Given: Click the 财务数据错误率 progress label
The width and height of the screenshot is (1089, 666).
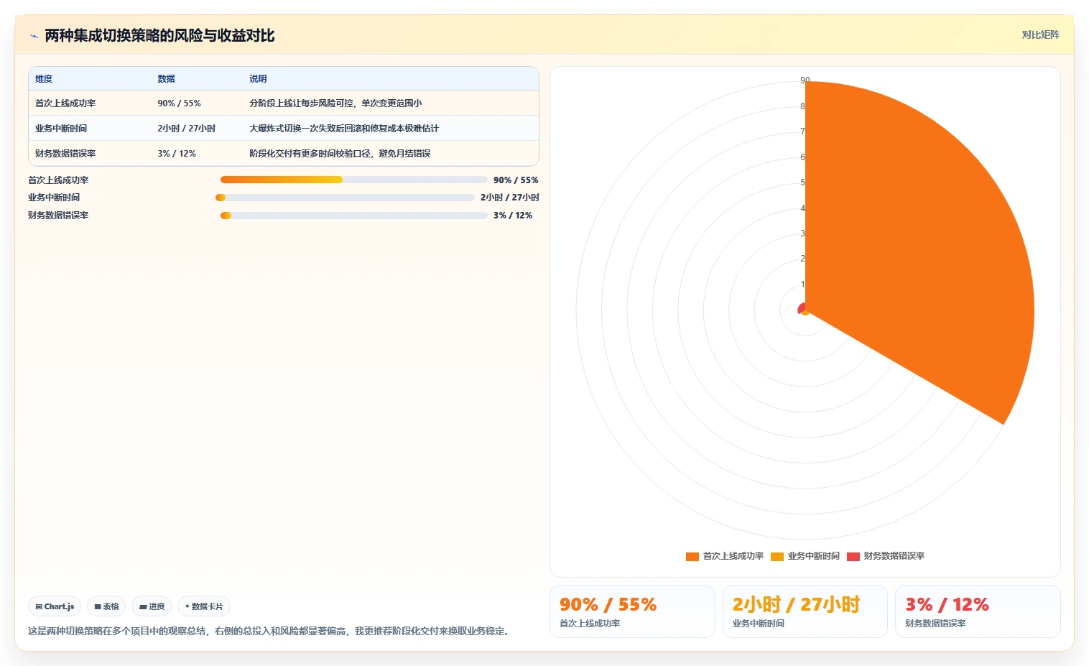Looking at the screenshot, I should click(58, 216).
